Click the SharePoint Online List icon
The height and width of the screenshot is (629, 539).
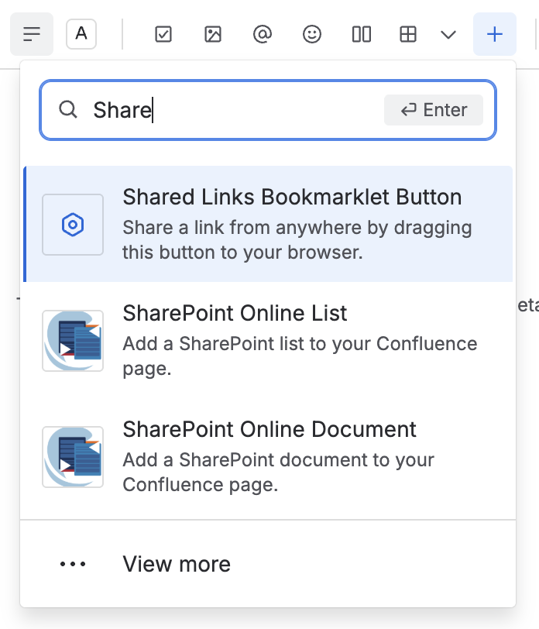tap(73, 341)
